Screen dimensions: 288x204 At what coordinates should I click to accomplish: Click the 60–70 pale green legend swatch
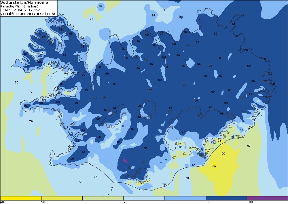(103, 198)
